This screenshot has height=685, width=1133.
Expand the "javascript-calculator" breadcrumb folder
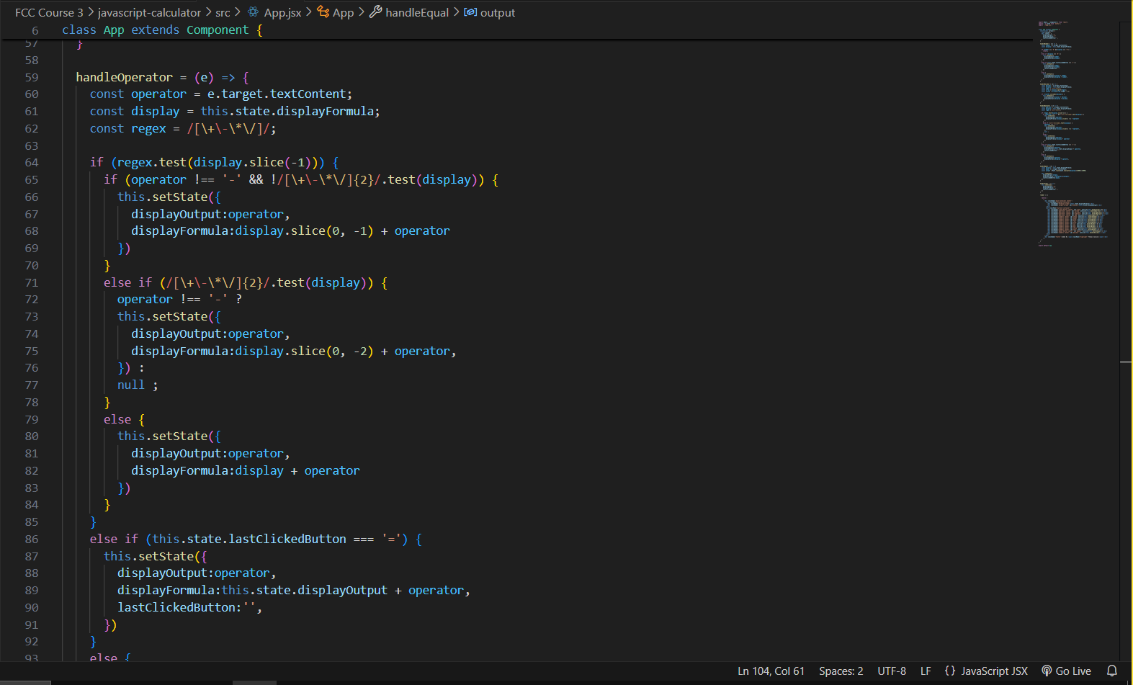149,12
